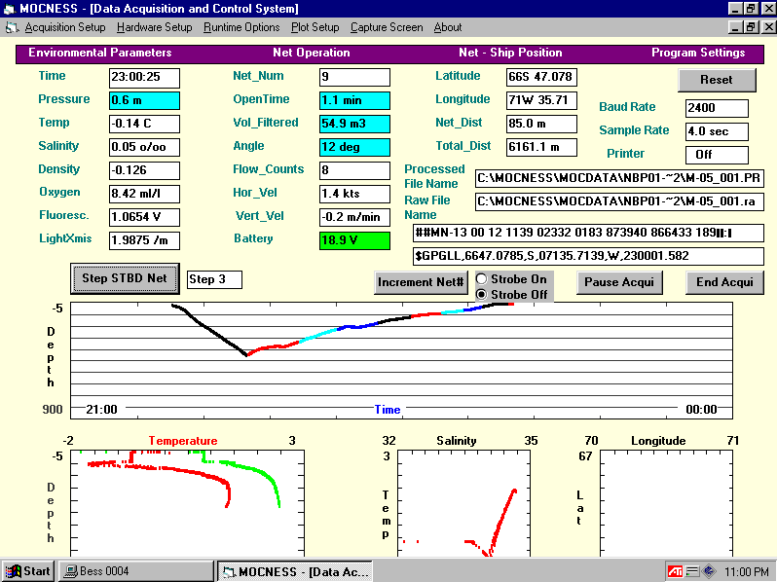777x582 pixels.
Task: Click the Total_Dist value 6161.1 m
Action: pos(541,147)
